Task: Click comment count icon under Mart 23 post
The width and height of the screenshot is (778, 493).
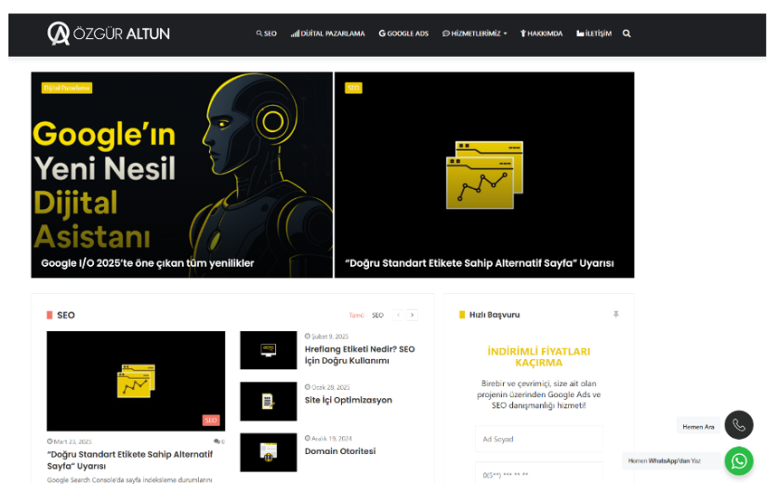Action: (x=219, y=441)
